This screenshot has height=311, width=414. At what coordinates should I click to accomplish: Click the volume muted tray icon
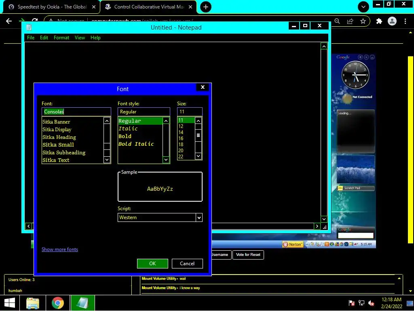pos(371,303)
